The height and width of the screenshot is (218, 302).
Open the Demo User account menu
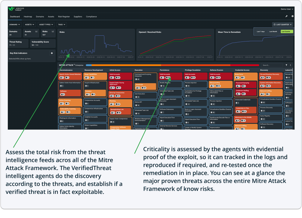click(x=287, y=9)
